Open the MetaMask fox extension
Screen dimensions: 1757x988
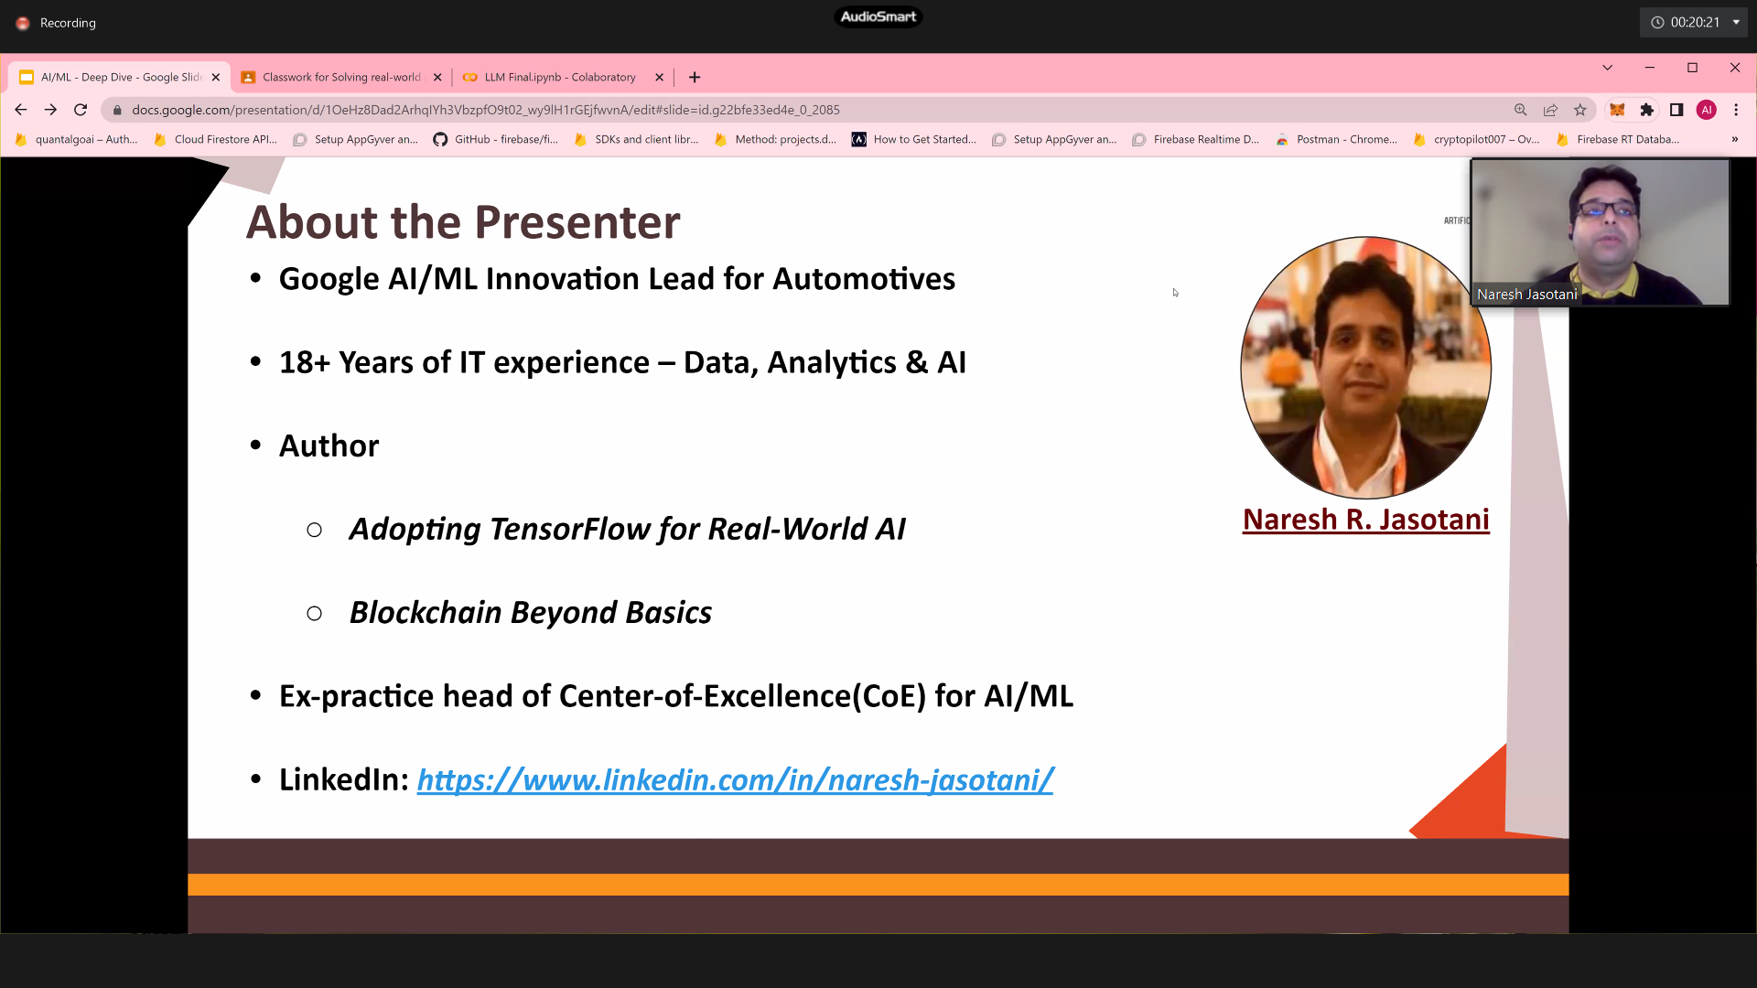(x=1617, y=110)
